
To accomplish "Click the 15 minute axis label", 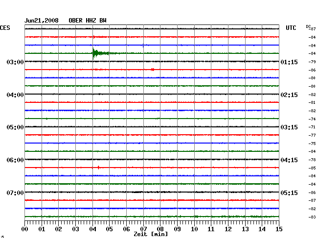I will (279, 229).
